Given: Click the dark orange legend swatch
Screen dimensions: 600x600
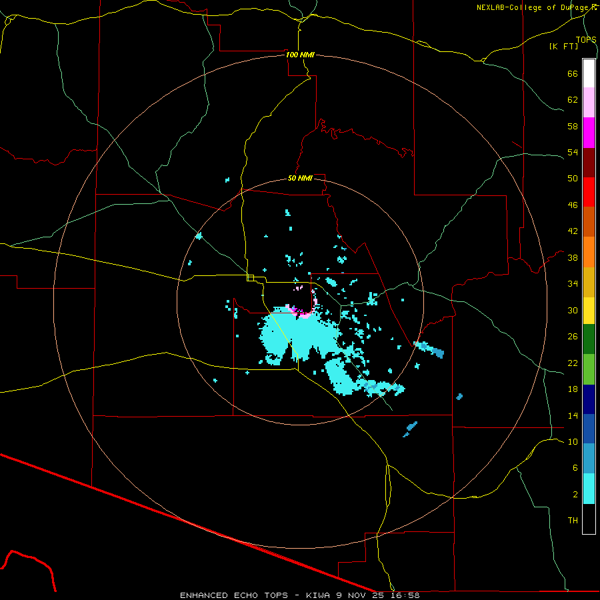Looking at the screenshot, I should click(x=589, y=222).
